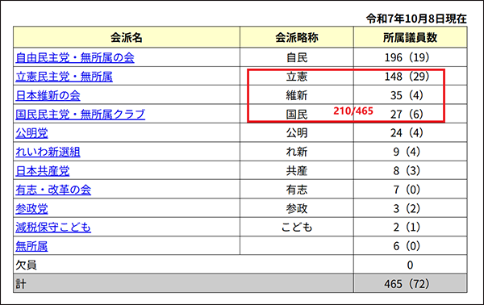Open the 国民民主党・無所属クラブ link

tap(80, 115)
